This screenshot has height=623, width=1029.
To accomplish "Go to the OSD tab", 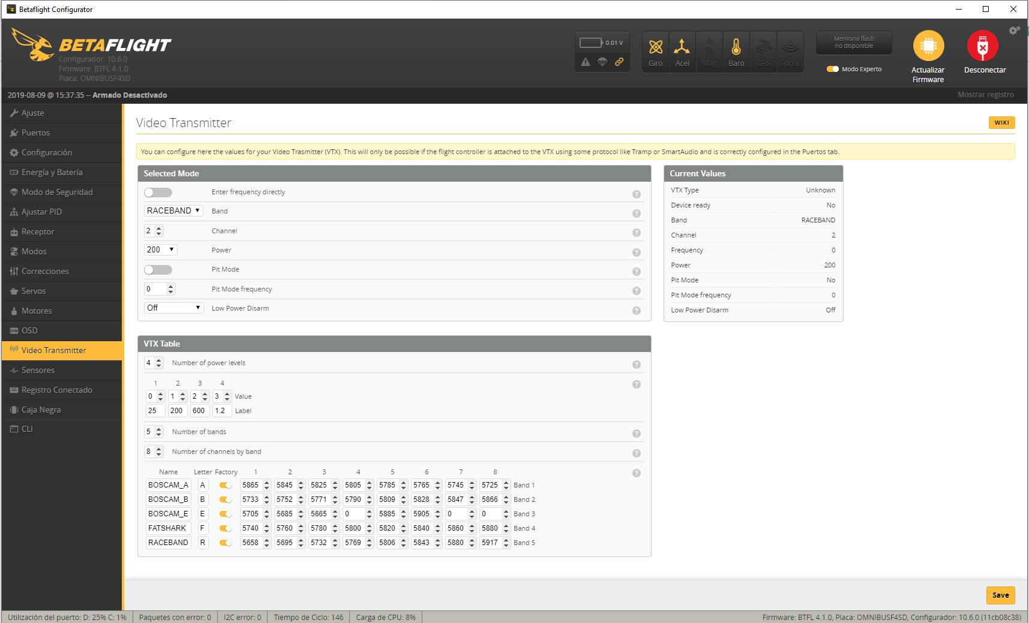I will pos(62,330).
